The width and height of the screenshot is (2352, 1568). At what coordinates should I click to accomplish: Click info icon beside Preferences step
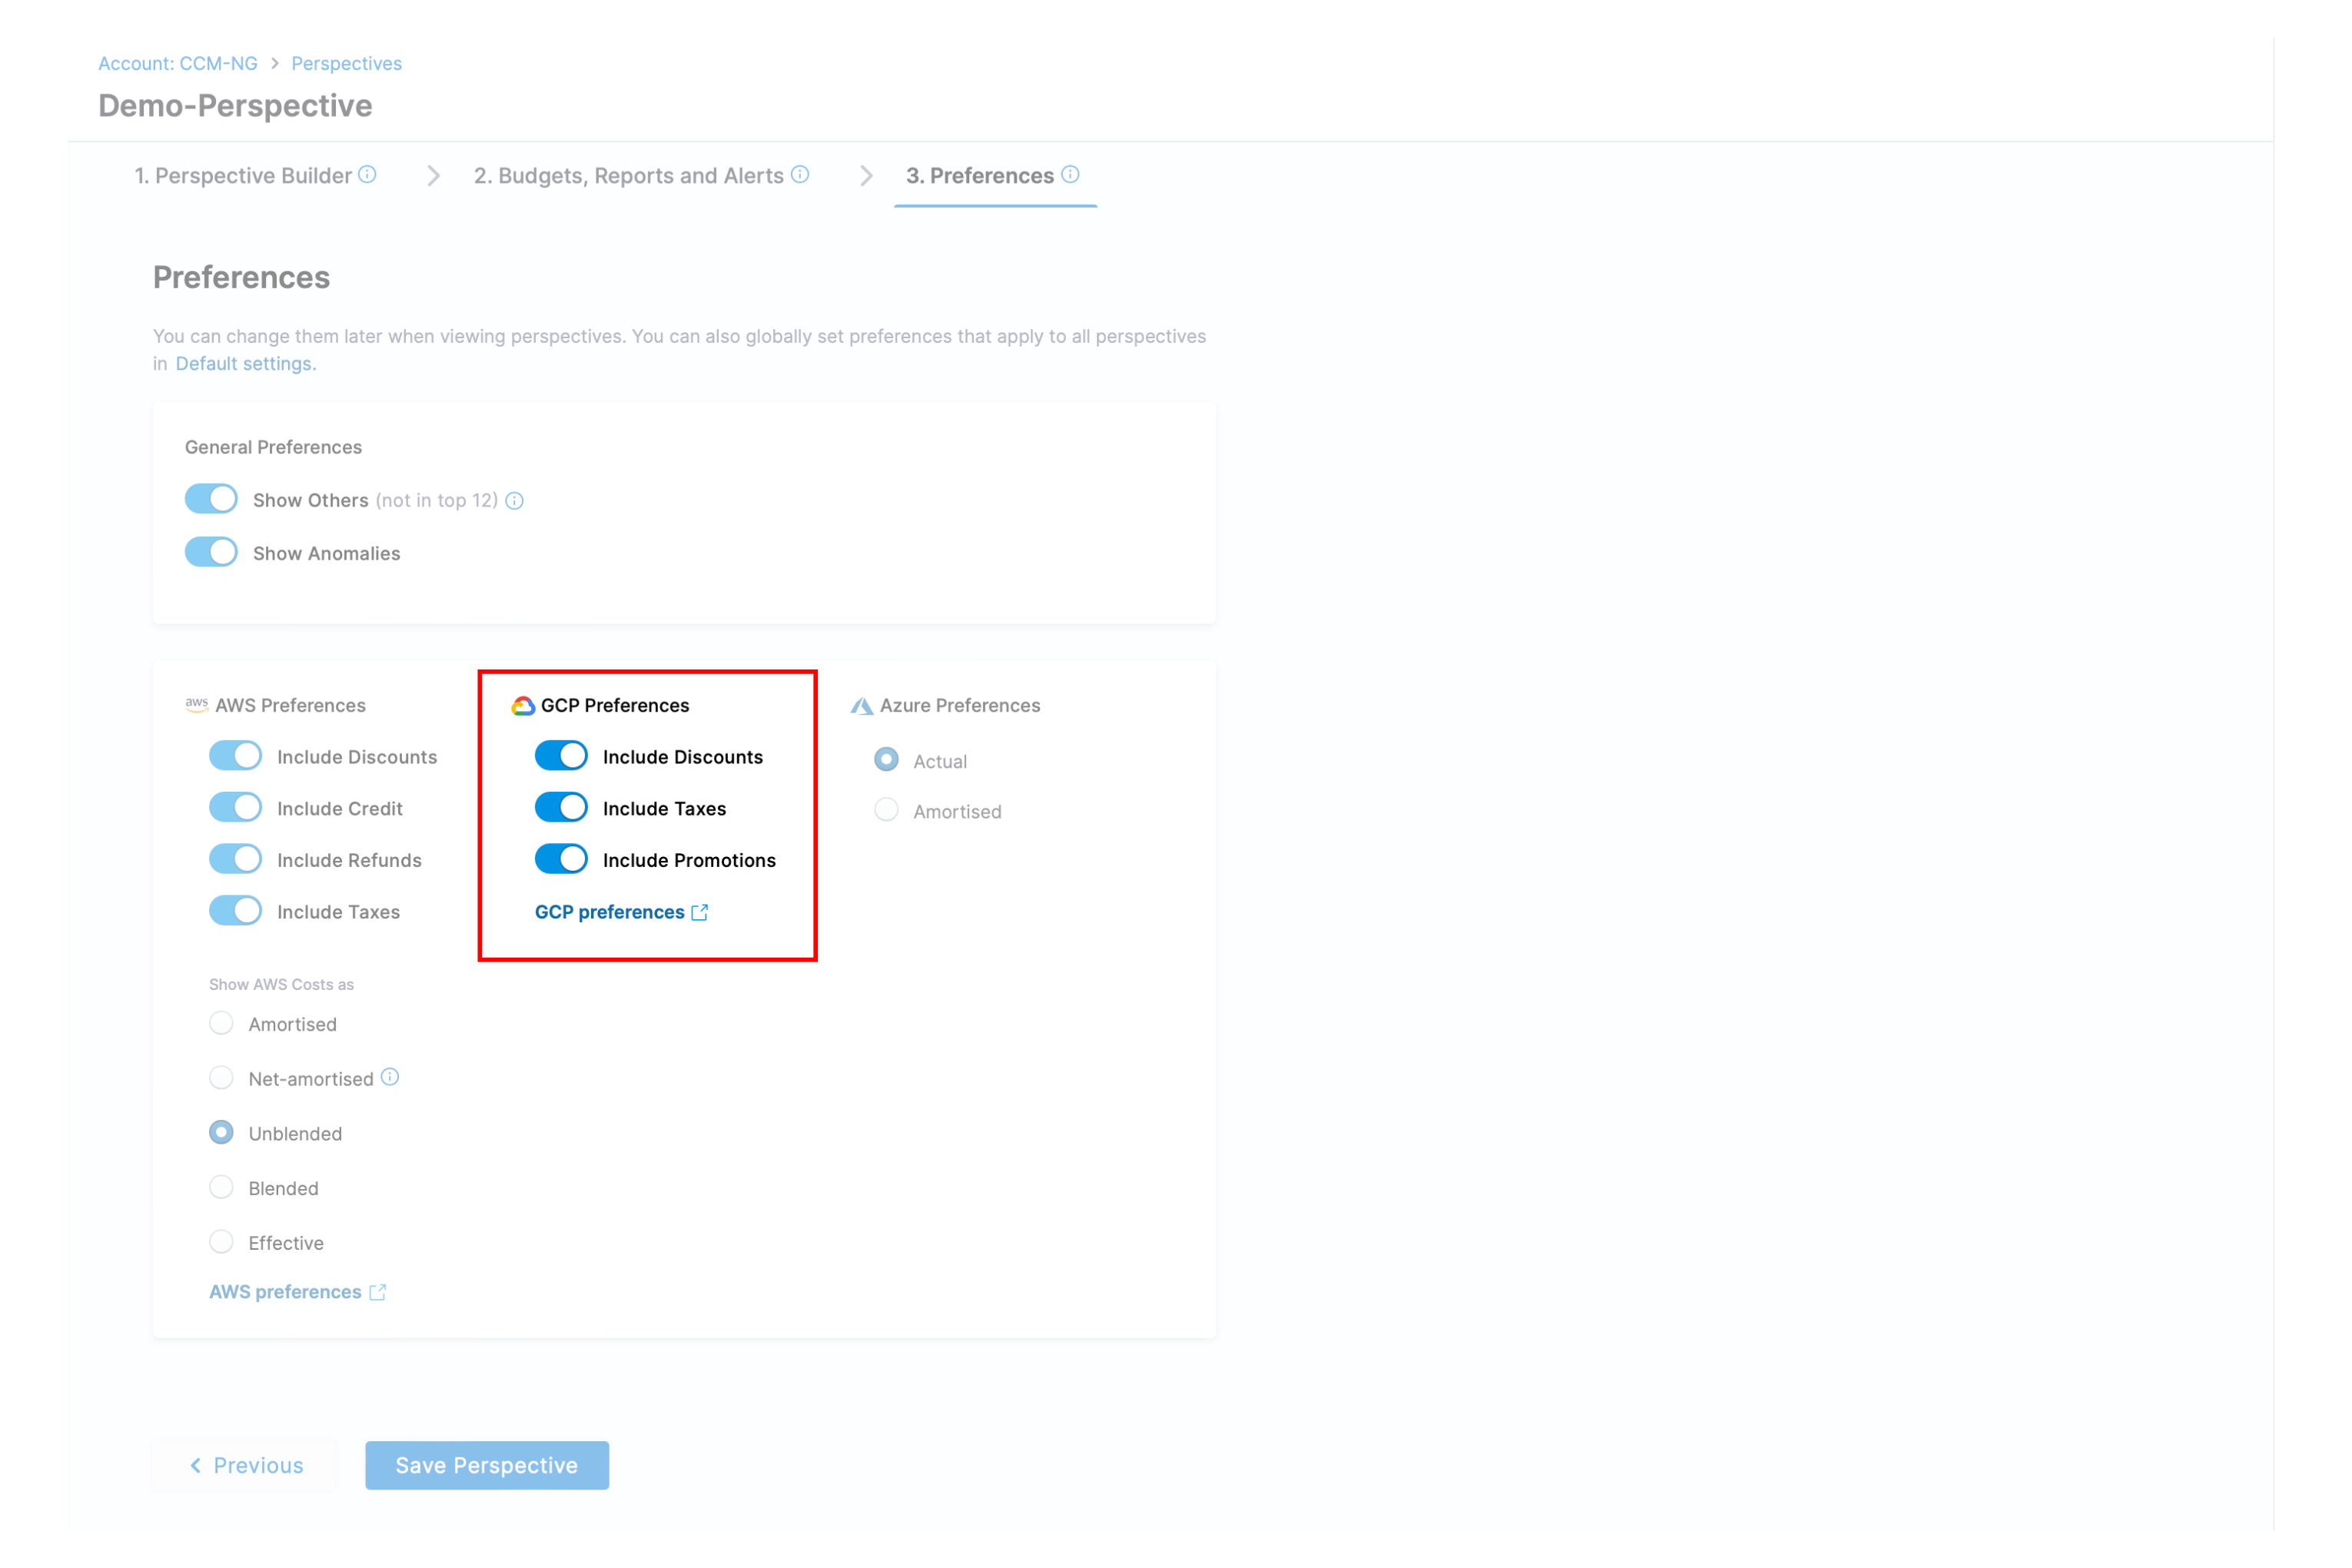(x=1070, y=175)
